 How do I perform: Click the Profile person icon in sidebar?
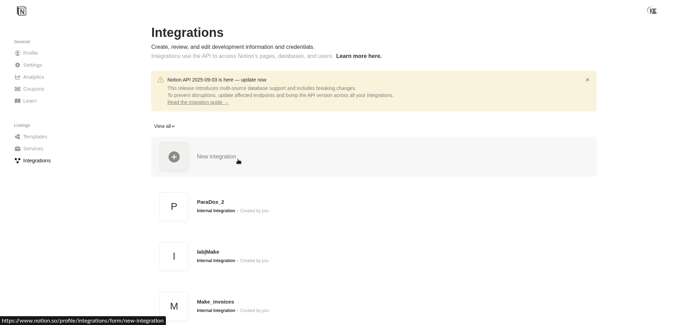pyautogui.click(x=18, y=53)
